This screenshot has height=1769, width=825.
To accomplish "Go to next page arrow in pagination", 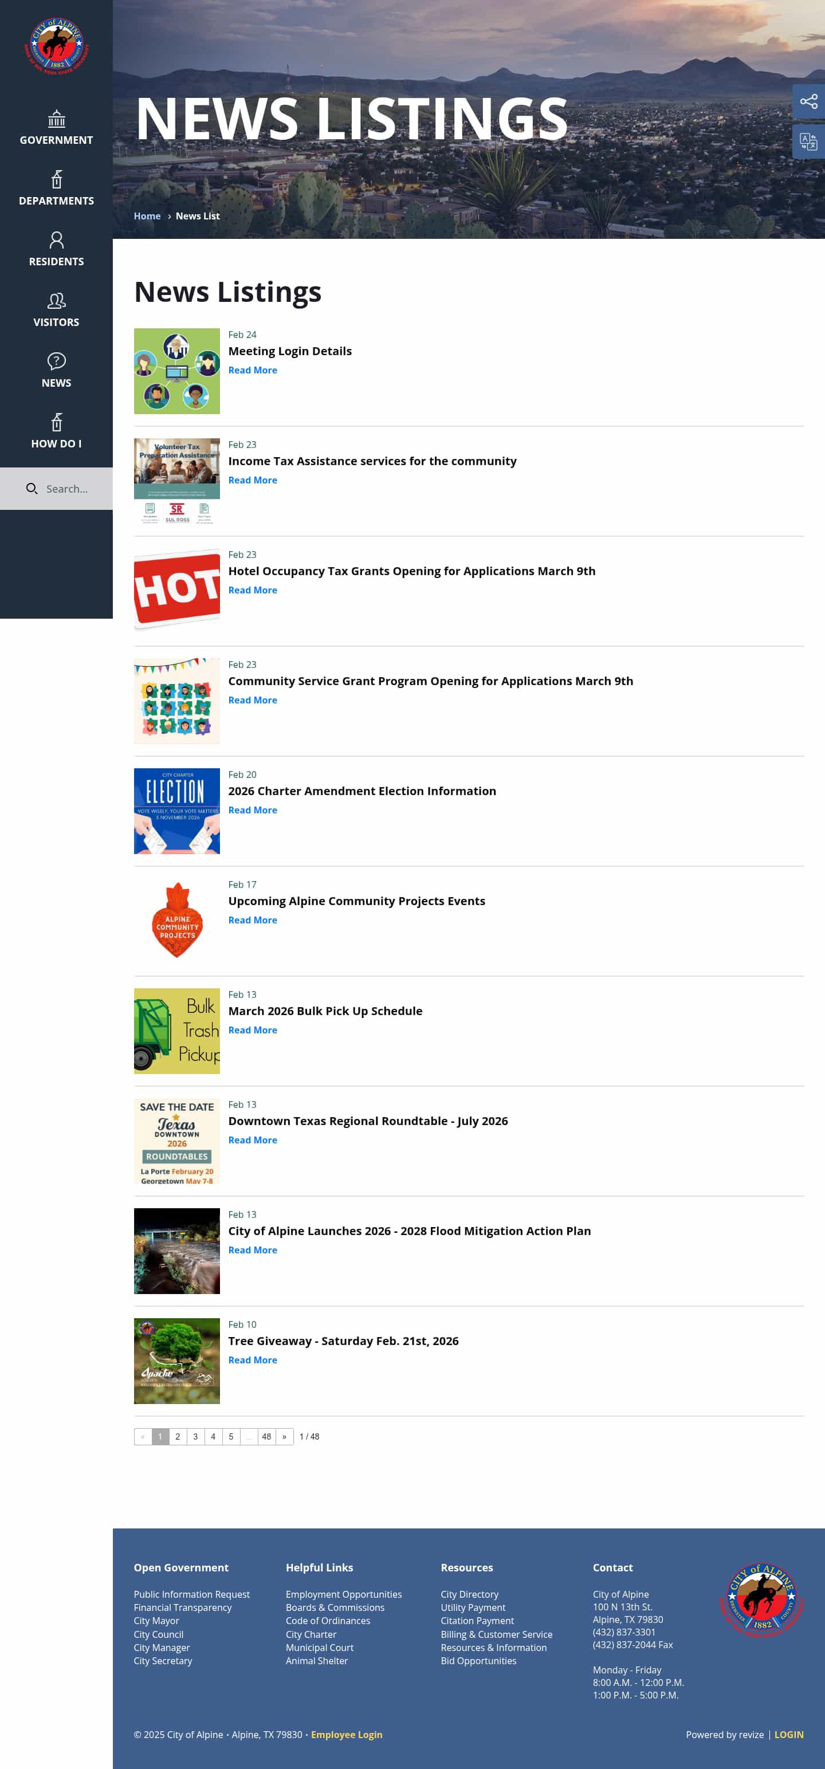I will click(284, 1437).
